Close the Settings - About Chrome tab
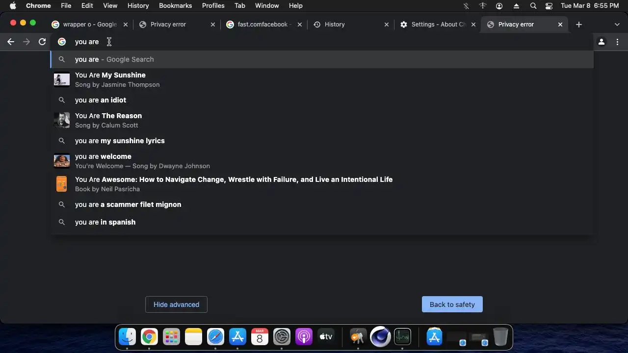The image size is (628, 353). [473, 25]
